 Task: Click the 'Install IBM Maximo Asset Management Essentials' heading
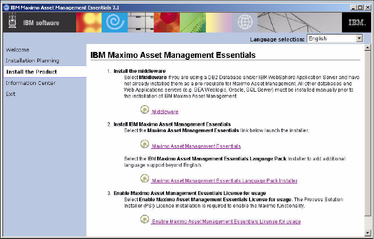tap(172, 124)
